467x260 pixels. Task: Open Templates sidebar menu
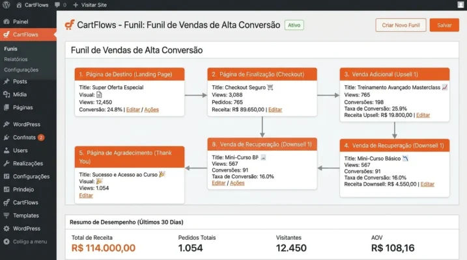(28, 216)
